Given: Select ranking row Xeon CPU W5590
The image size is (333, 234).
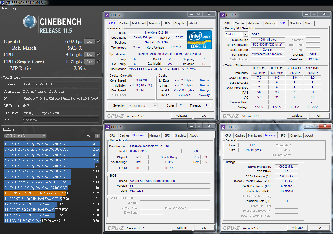Looking at the screenshot, I should pos(52,199).
